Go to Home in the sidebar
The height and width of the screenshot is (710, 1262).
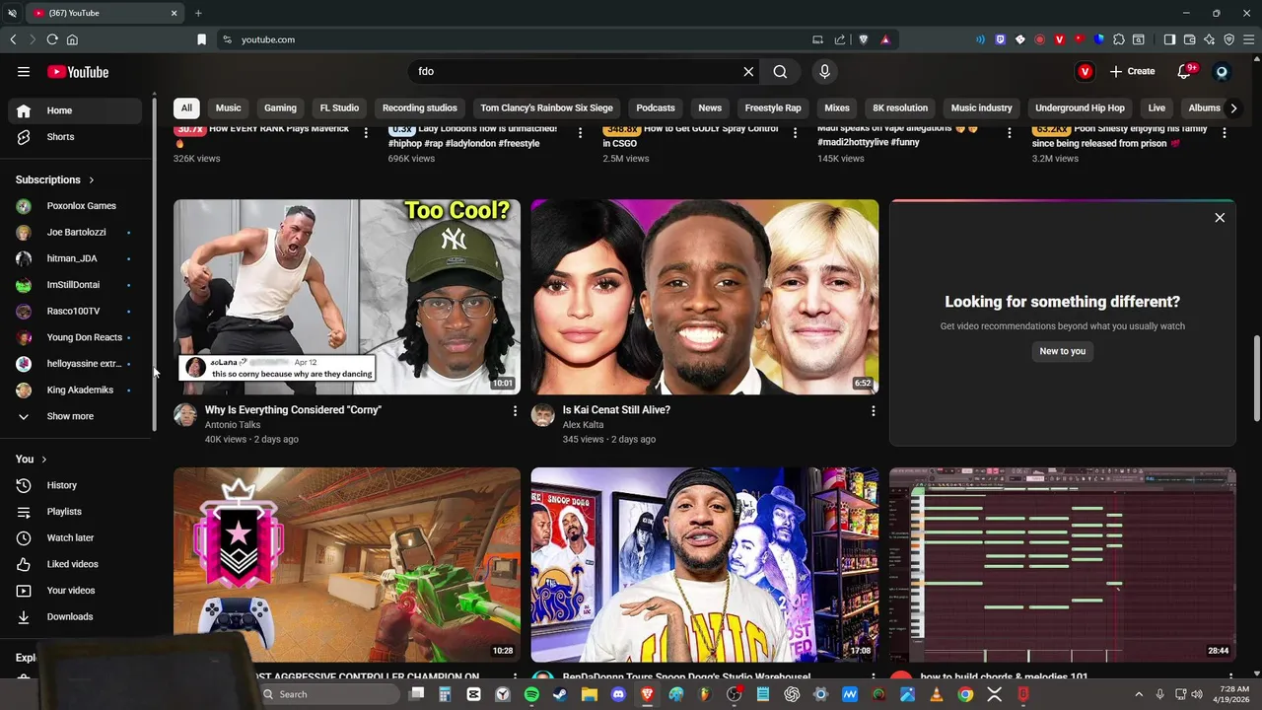coord(75,110)
